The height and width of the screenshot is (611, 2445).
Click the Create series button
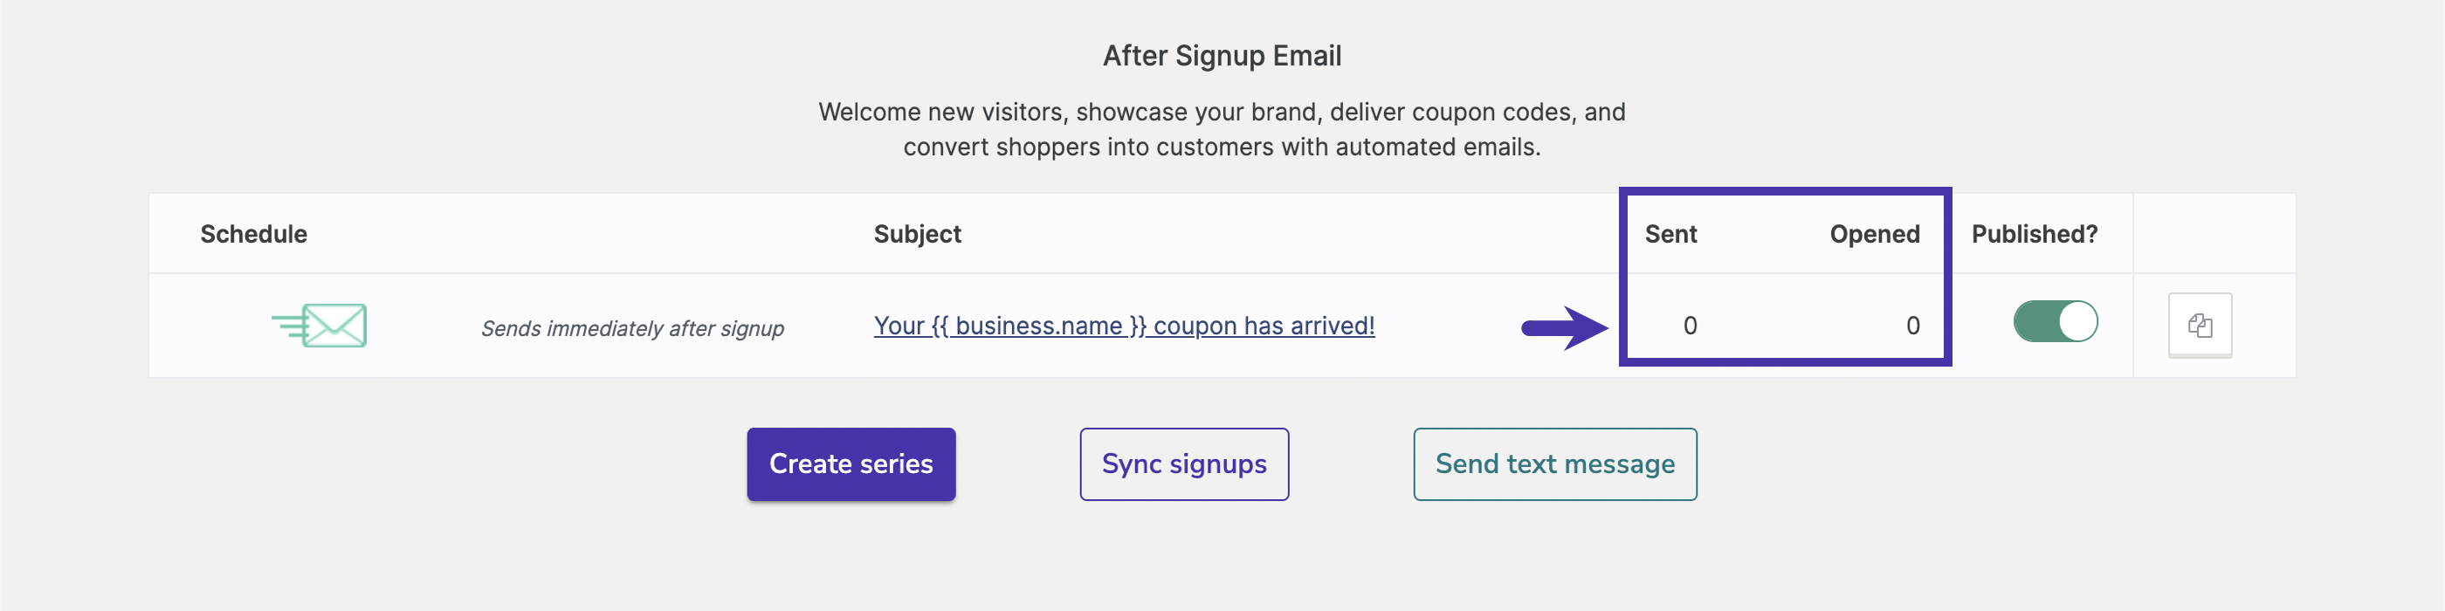coord(851,464)
